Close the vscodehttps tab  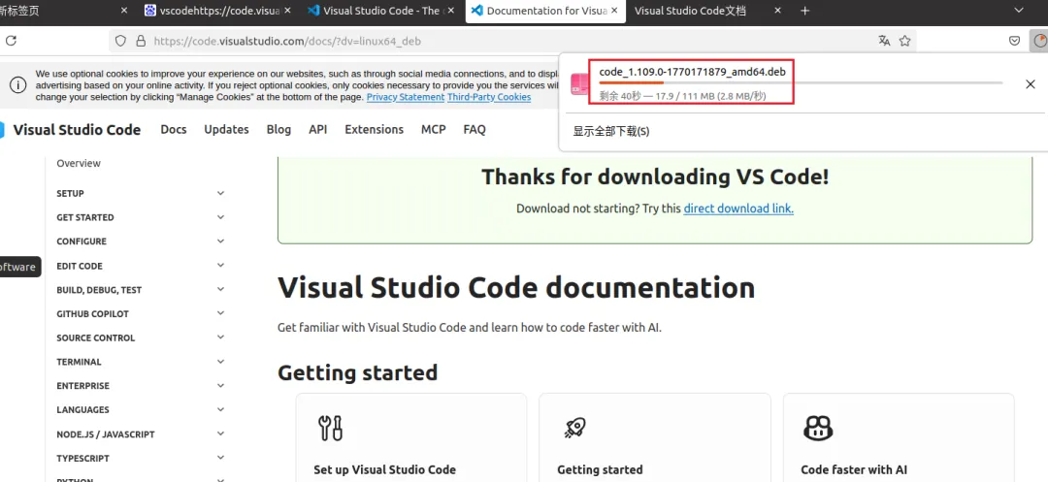[289, 11]
